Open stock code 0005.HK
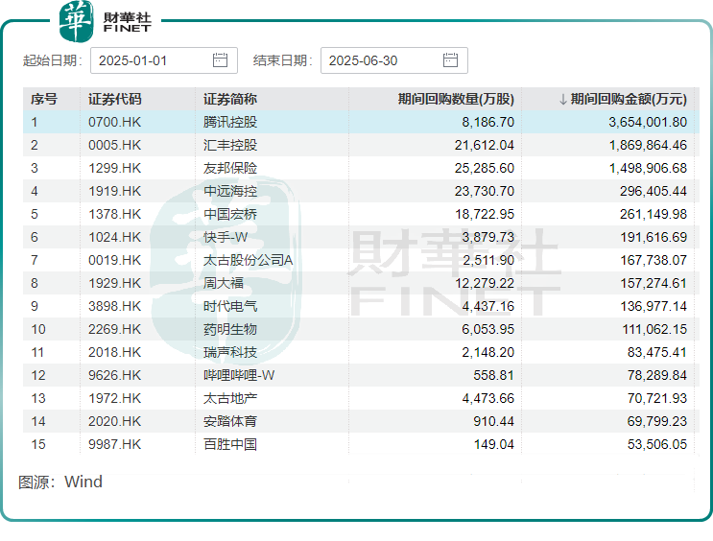 click(114, 145)
